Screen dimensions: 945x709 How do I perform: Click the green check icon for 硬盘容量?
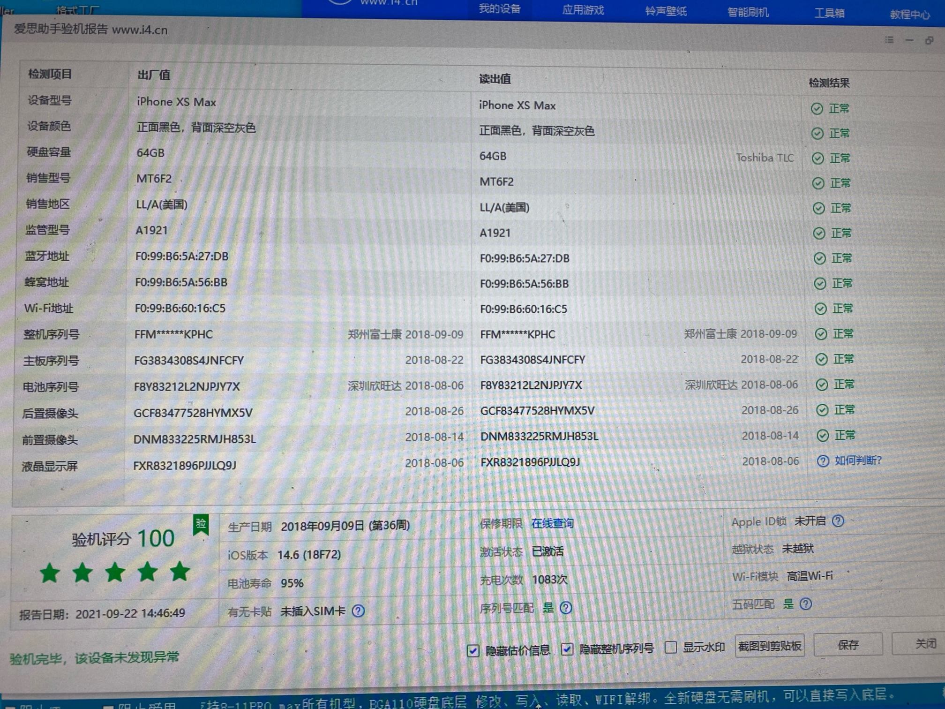817,158
